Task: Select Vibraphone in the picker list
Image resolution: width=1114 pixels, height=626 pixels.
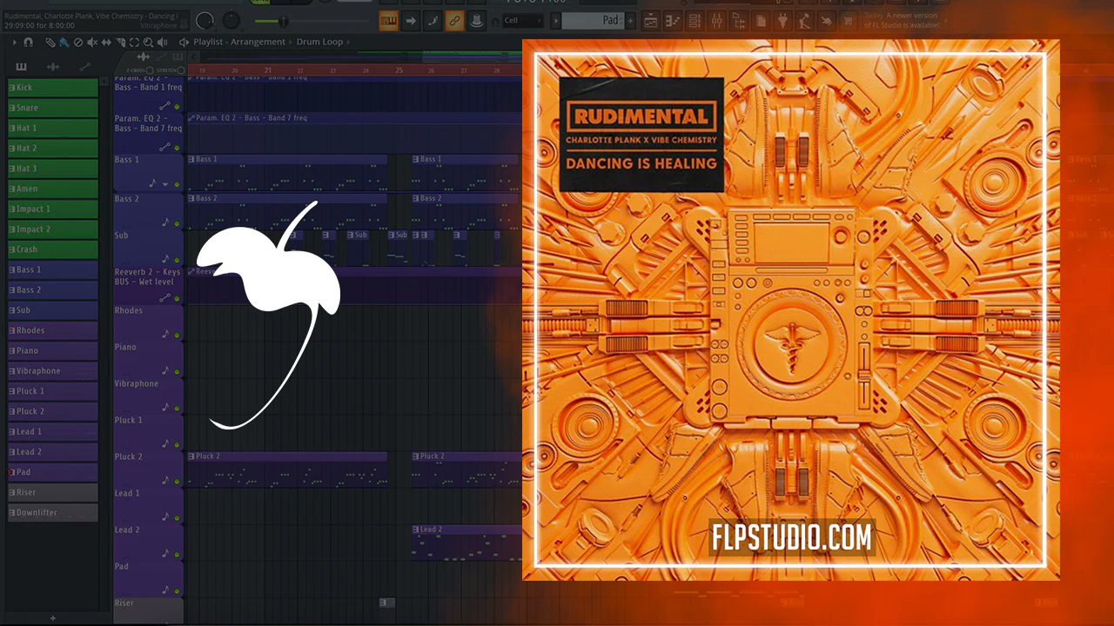Action: [x=53, y=371]
